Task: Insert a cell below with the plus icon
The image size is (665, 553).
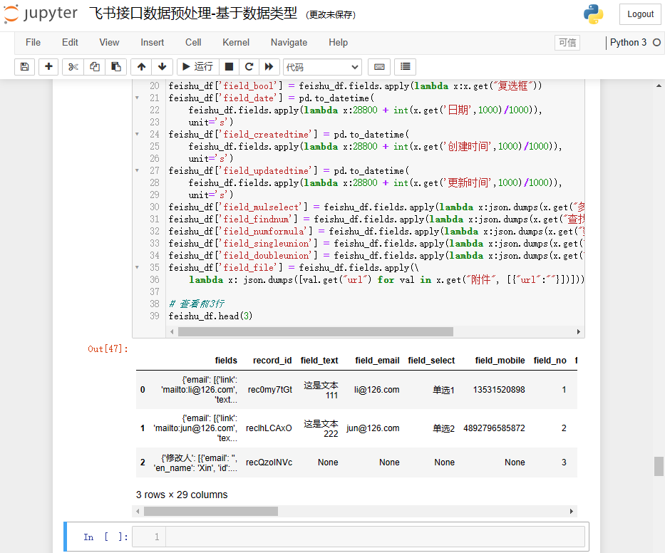Action: [48, 67]
